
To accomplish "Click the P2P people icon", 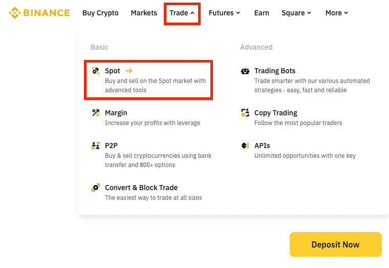I will (x=96, y=146).
